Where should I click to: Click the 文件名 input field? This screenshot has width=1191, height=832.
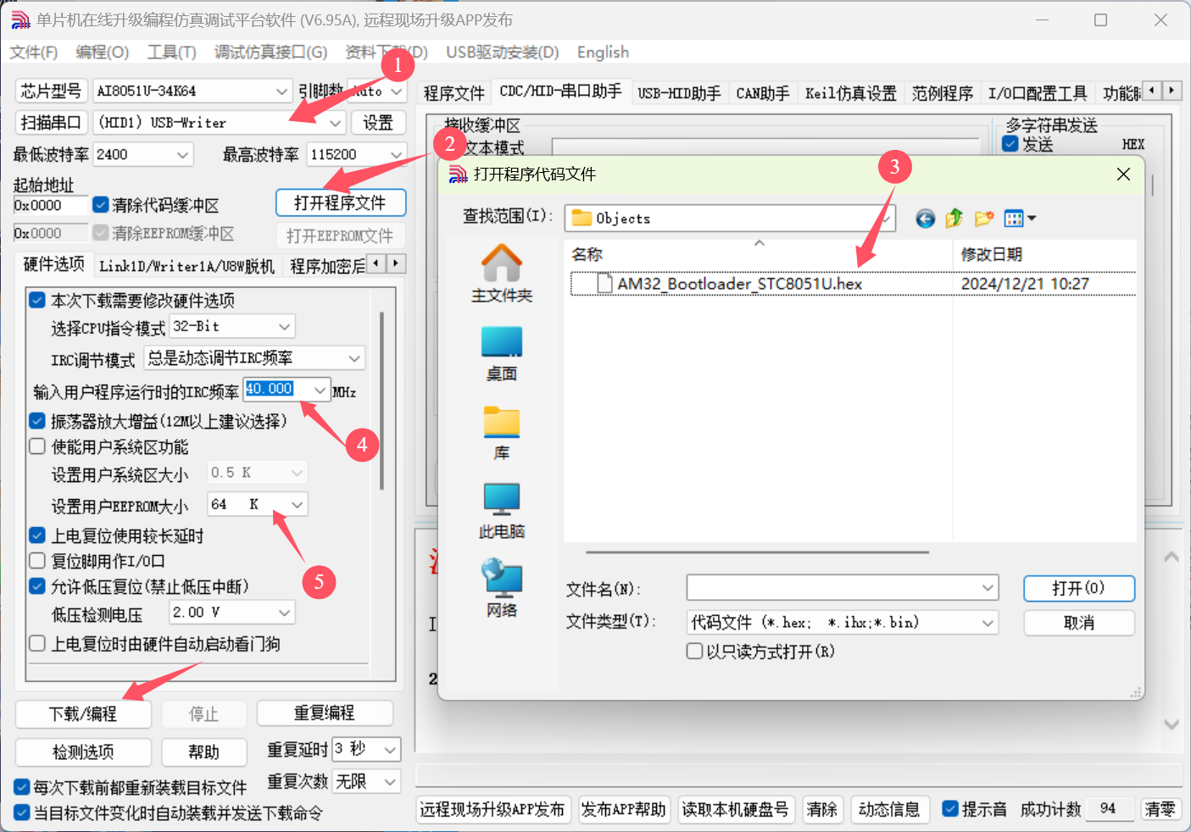click(x=843, y=587)
